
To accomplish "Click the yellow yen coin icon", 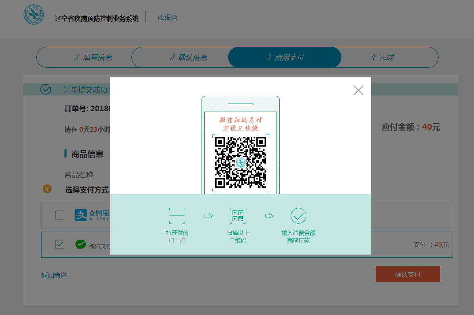I will 47,189.
